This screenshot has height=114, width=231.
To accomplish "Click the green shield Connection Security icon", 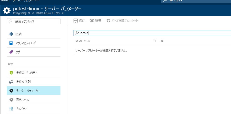I will tap(11, 73).
